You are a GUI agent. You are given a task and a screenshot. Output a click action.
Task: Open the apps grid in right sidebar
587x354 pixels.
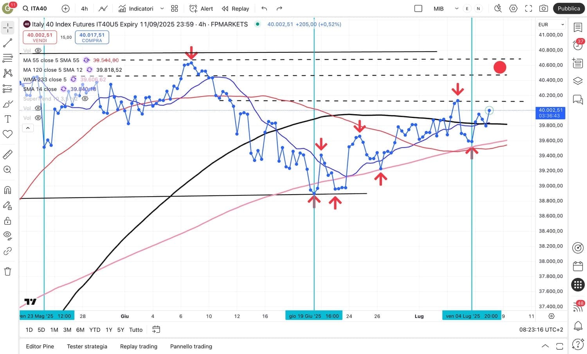pos(578,285)
